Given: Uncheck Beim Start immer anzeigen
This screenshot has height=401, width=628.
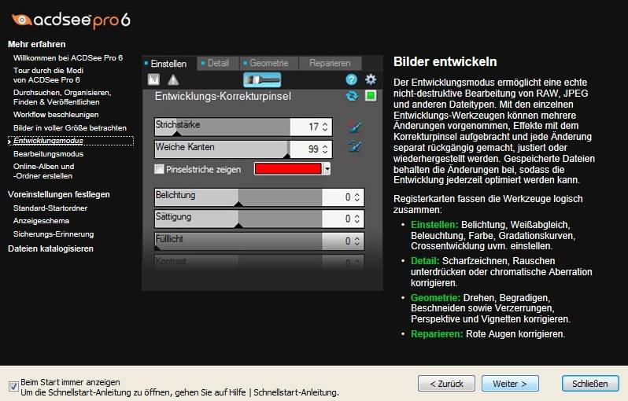Looking at the screenshot, I should pyautogui.click(x=13, y=387).
